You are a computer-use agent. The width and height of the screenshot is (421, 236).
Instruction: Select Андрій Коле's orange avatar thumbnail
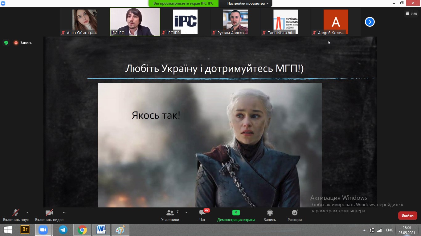tap(336, 22)
